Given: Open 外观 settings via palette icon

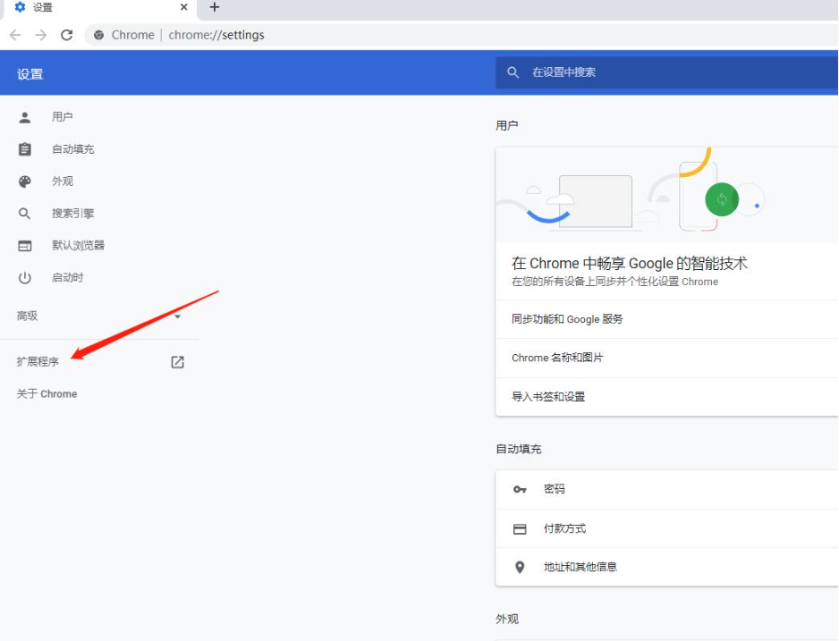Looking at the screenshot, I should coord(24,181).
